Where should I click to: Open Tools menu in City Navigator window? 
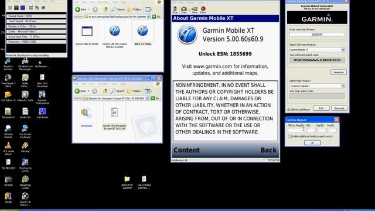114,84
